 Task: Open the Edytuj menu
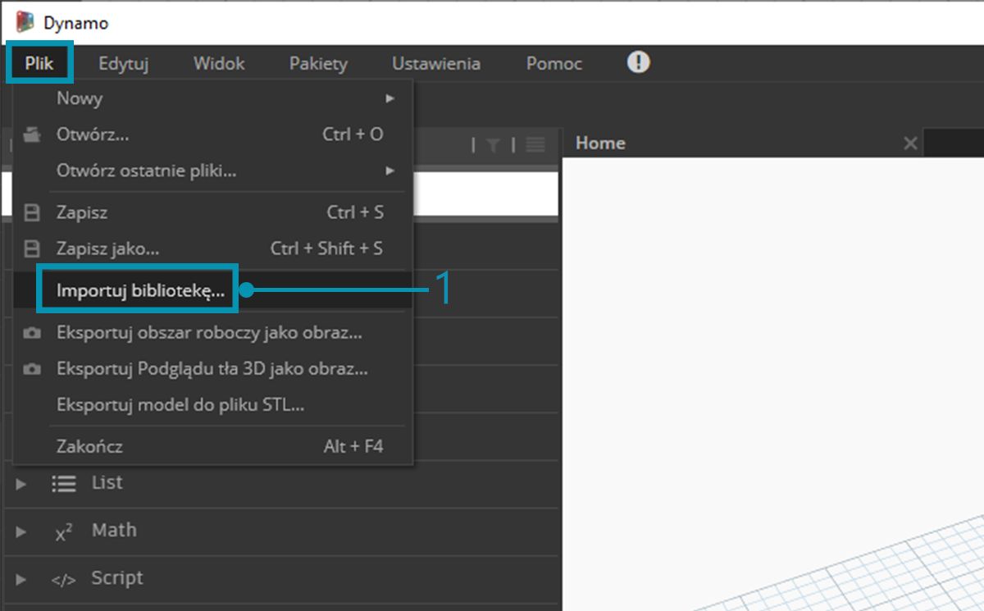pyautogui.click(x=123, y=63)
